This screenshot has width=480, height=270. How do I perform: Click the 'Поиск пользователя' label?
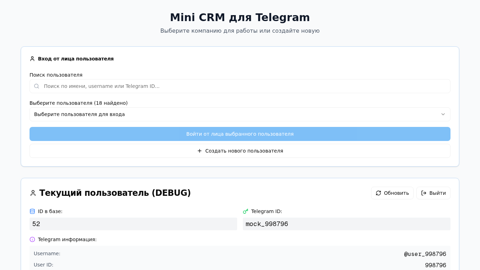tap(56, 75)
